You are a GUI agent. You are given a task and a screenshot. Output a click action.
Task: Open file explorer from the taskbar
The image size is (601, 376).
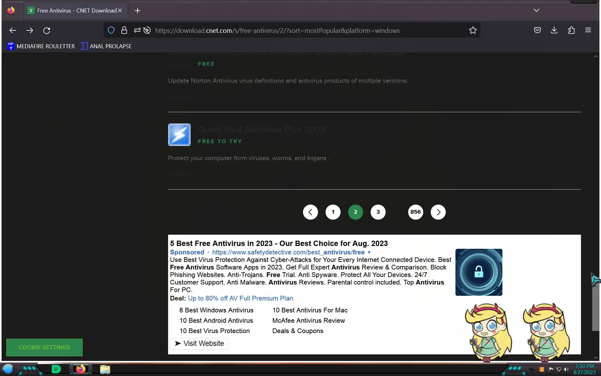(105, 369)
